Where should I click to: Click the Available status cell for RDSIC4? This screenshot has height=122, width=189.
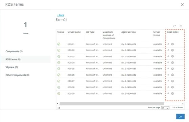157,63
